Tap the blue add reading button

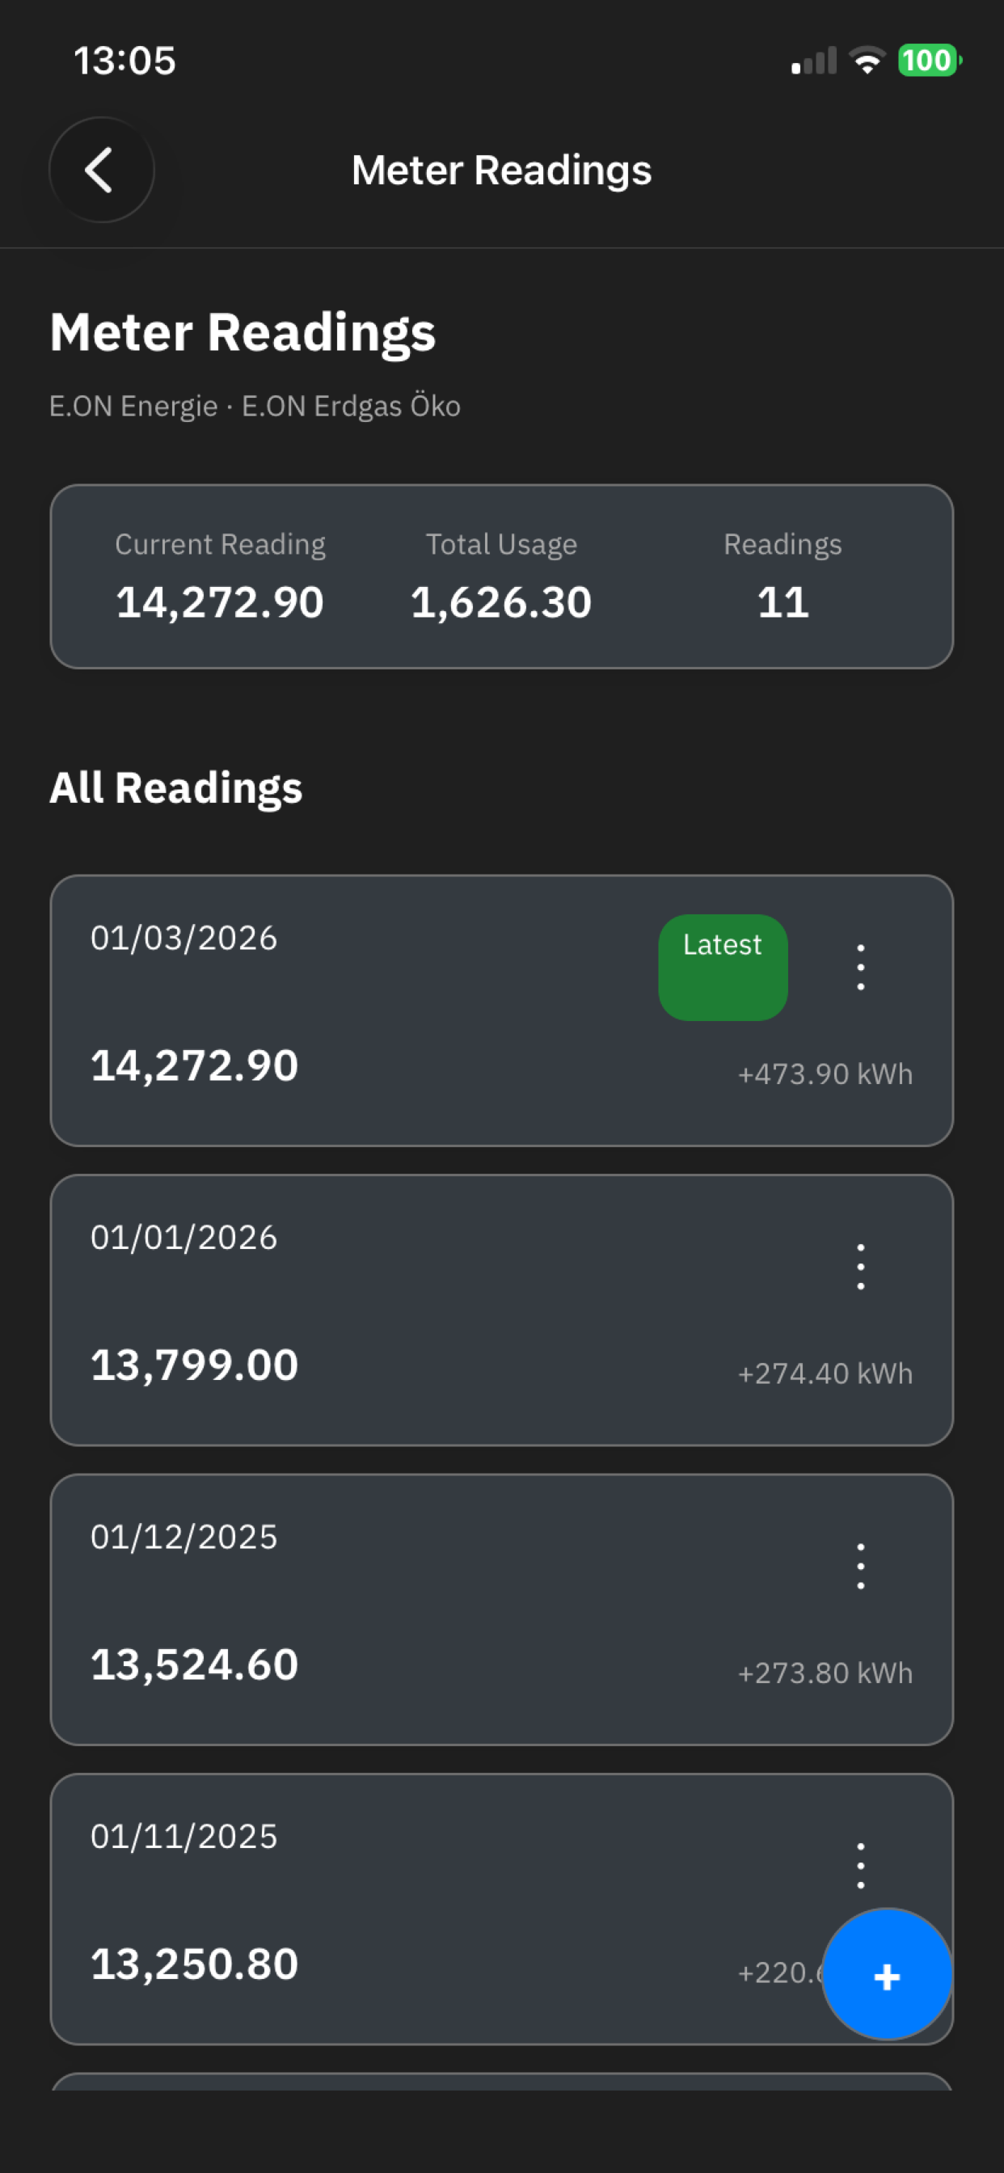pyautogui.click(x=887, y=1976)
